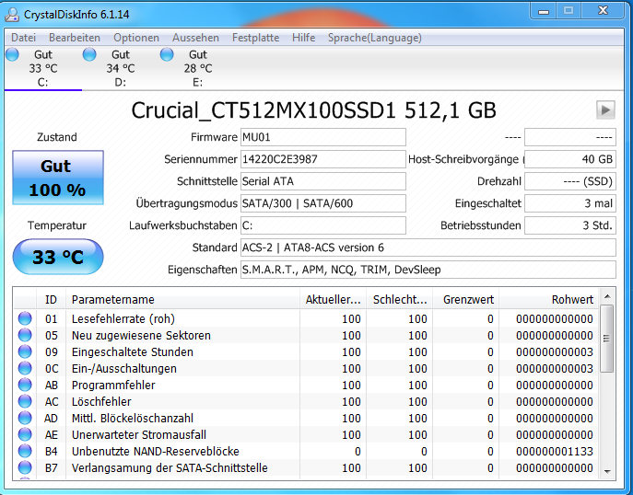
Task: Select the Neu zugewiesene Sektoren row name
Action: [141, 336]
